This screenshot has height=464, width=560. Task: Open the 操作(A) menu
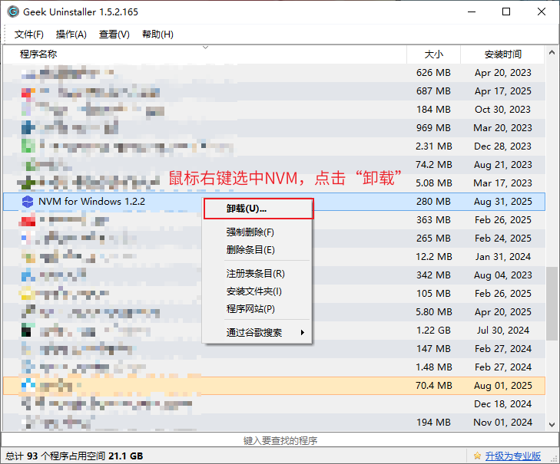click(71, 35)
